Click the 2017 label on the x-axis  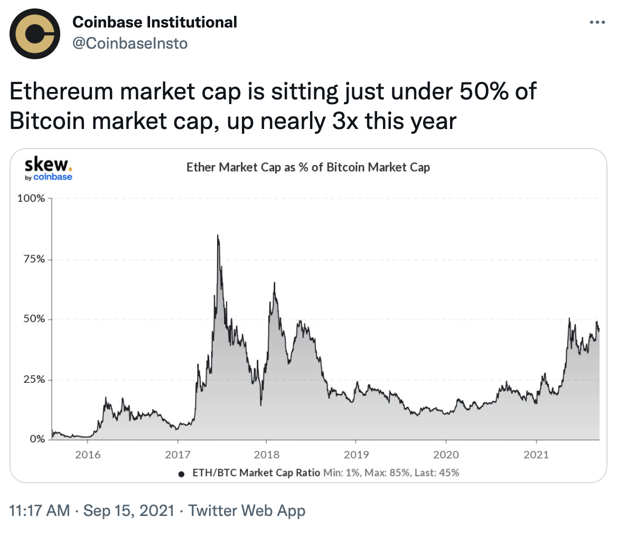pyautogui.click(x=177, y=455)
